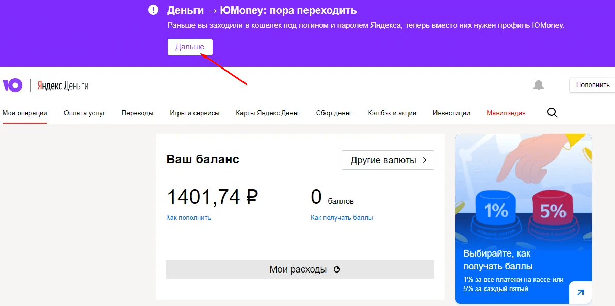The height and width of the screenshot is (306, 615).
Task: Open search via magnifying glass icon
Action: click(552, 113)
